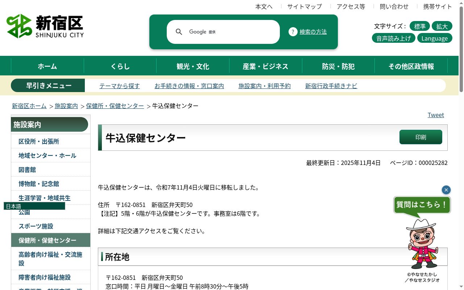The width and height of the screenshot is (464, 290).
Task: Open the 問い合わせ link
Action: 394,7
